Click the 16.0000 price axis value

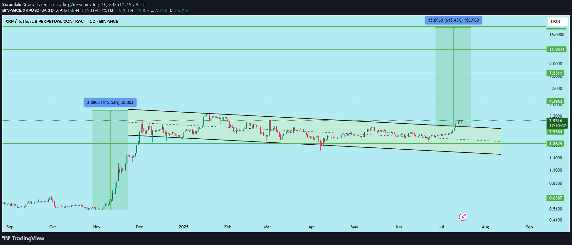(557, 35)
